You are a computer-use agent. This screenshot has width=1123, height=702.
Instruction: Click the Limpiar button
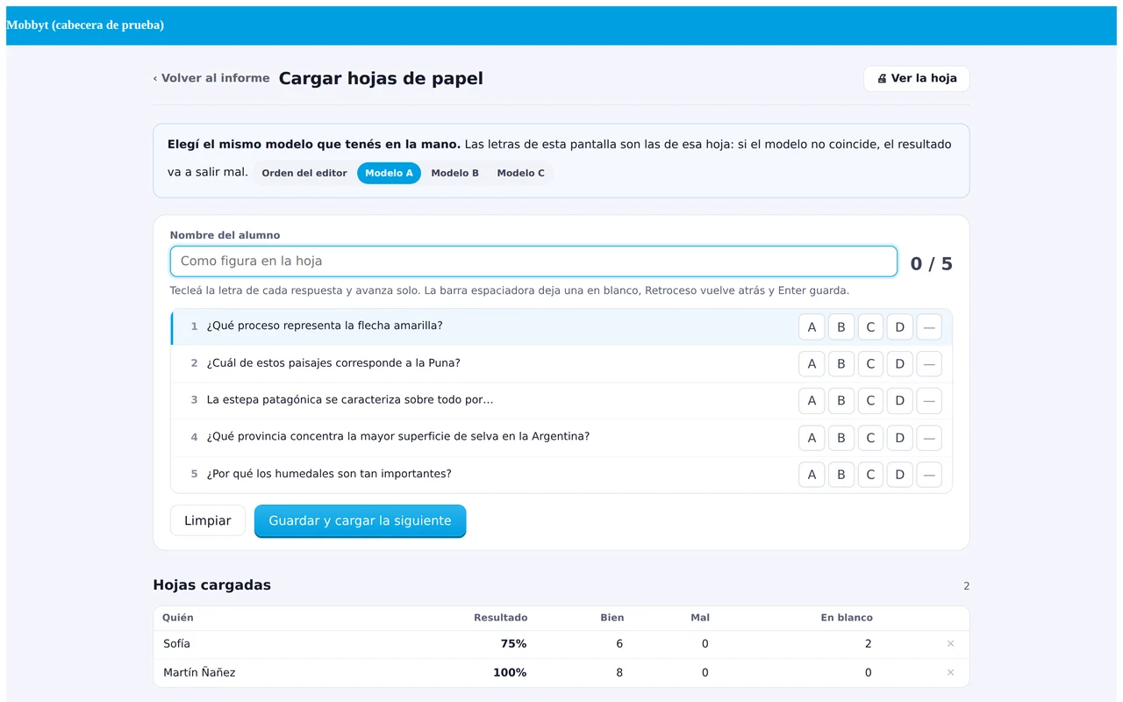208,520
